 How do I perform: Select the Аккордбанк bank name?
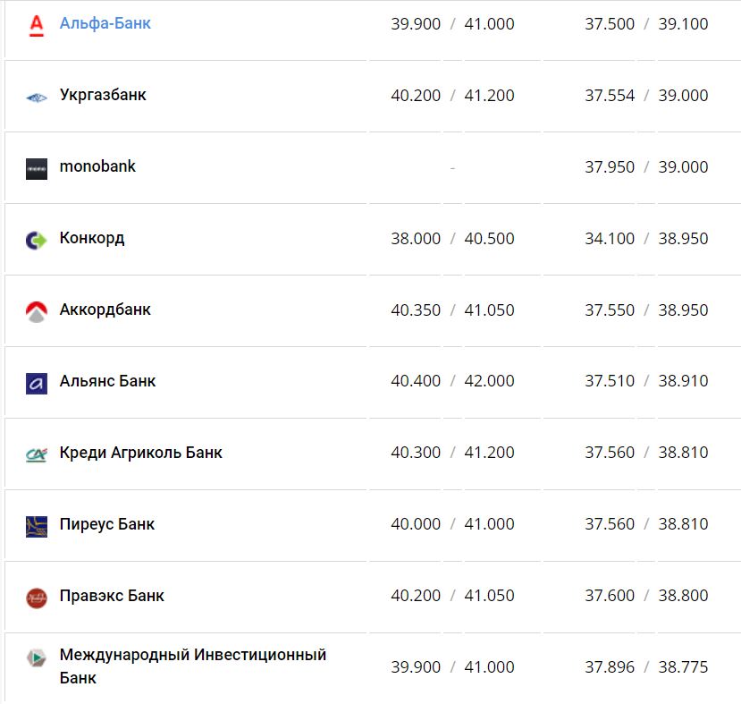pyautogui.click(x=105, y=310)
